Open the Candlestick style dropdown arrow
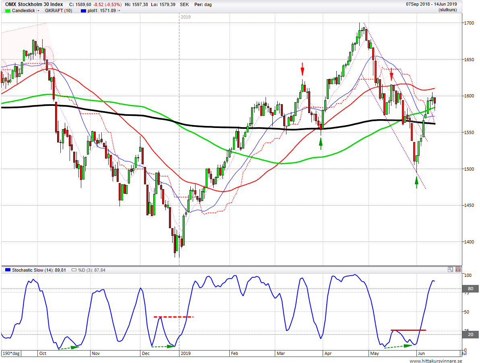 click(38, 11)
